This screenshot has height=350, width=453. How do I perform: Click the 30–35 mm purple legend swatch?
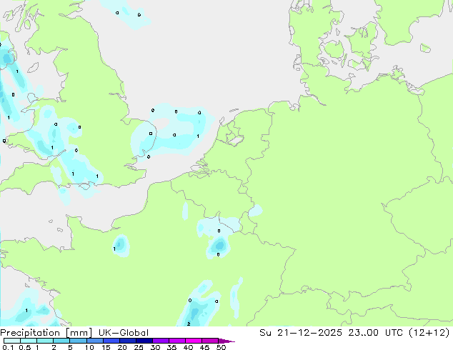click(160, 341)
